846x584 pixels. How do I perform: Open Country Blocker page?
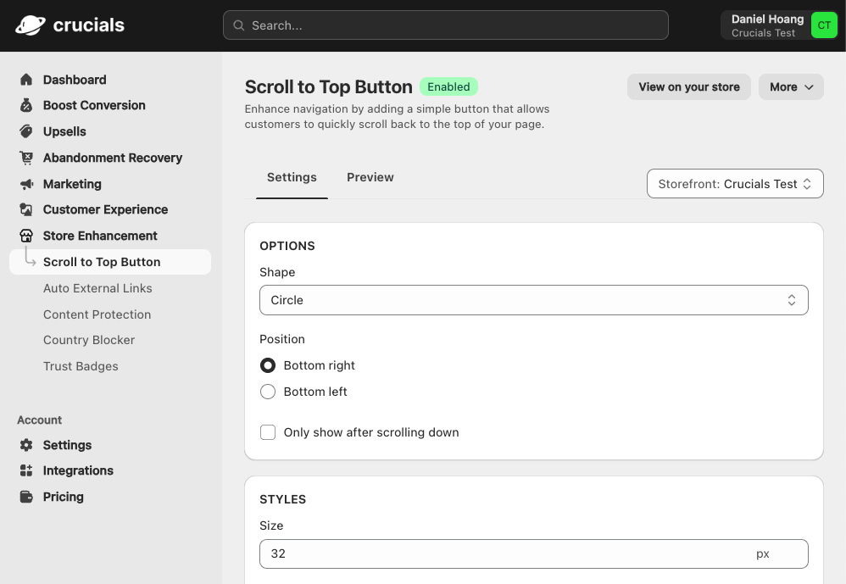(89, 340)
